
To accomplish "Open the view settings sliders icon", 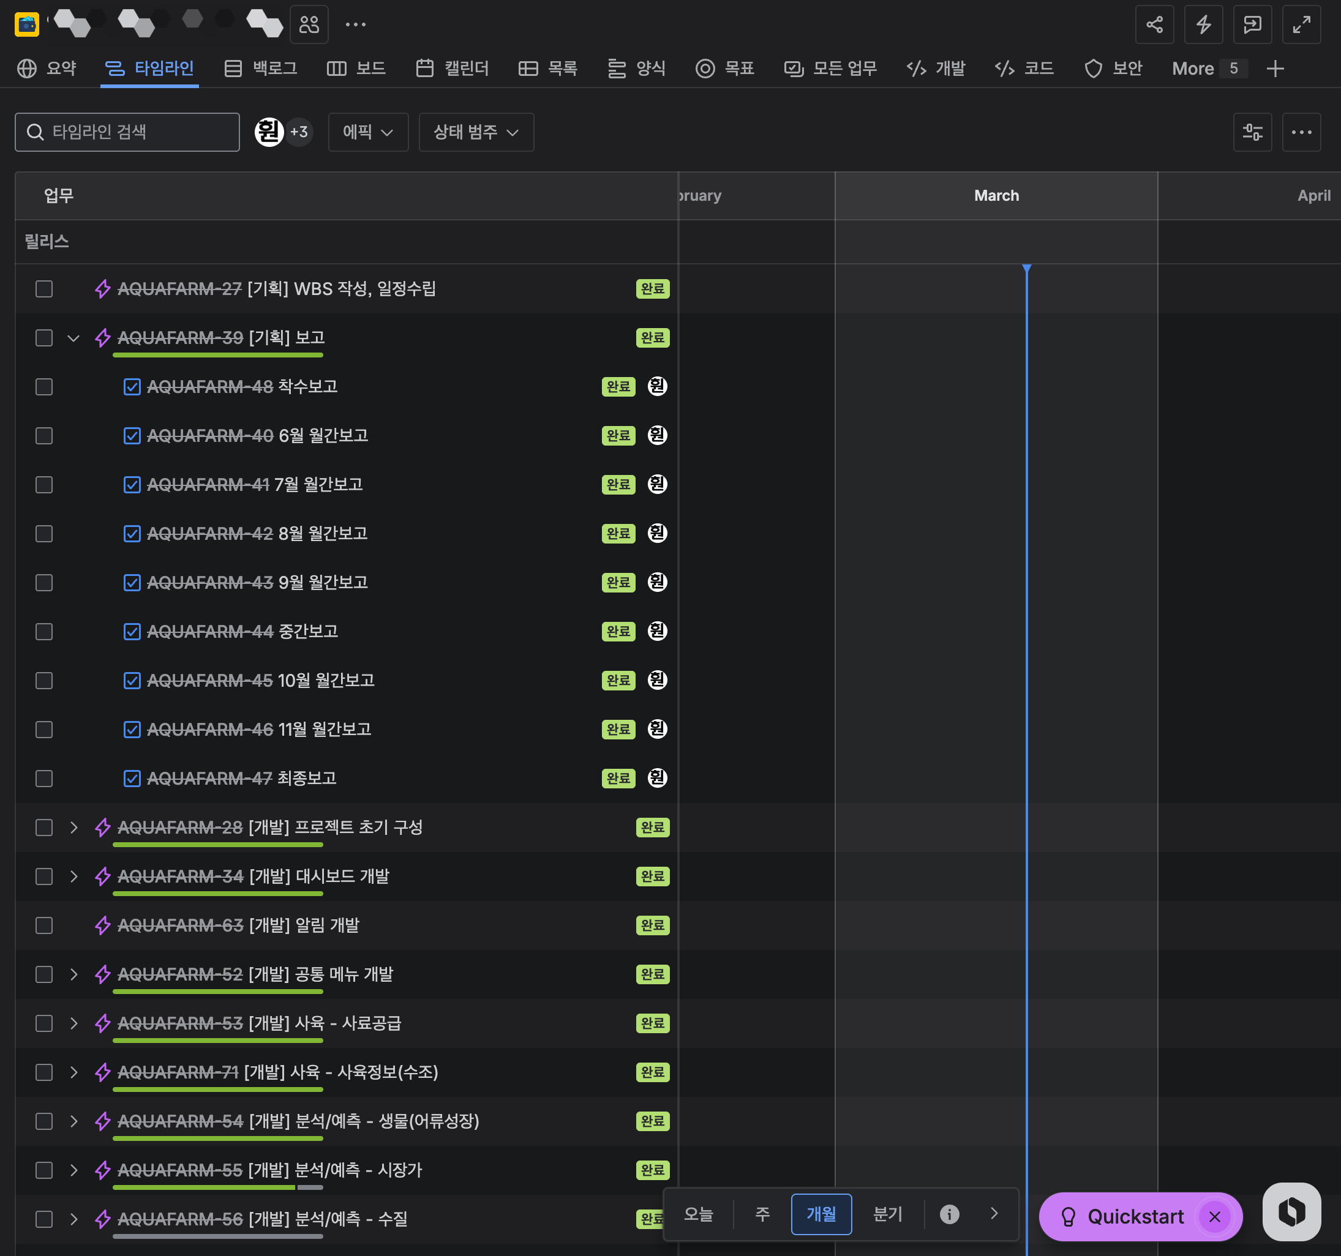I will pyautogui.click(x=1252, y=132).
